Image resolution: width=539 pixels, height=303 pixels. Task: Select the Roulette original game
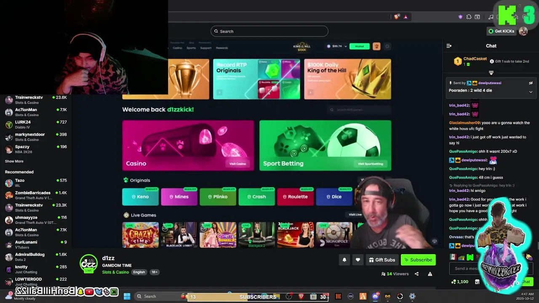click(x=295, y=197)
